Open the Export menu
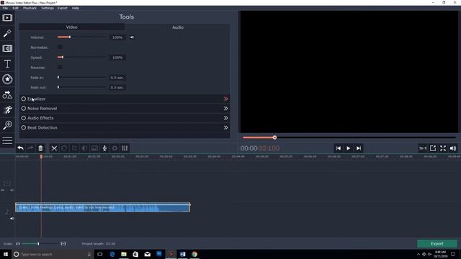This screenshot has height=259, width=461. pyautogui.click(x=63, y=8)
